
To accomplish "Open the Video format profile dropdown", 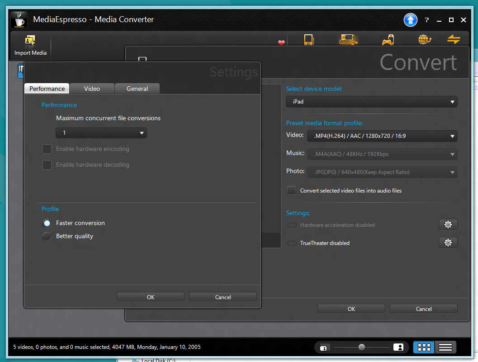I will 382,136.
